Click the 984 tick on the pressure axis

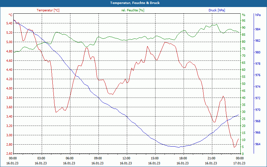(258, 29)
